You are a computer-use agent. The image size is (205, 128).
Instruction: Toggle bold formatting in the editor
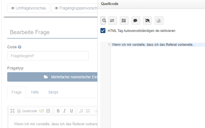(58, 111)
